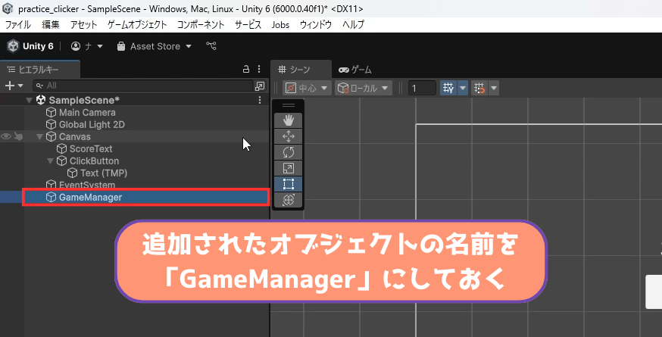Lock the Hierarchy panel
Screen dimensions: 662x337
[x=246, y=69]
